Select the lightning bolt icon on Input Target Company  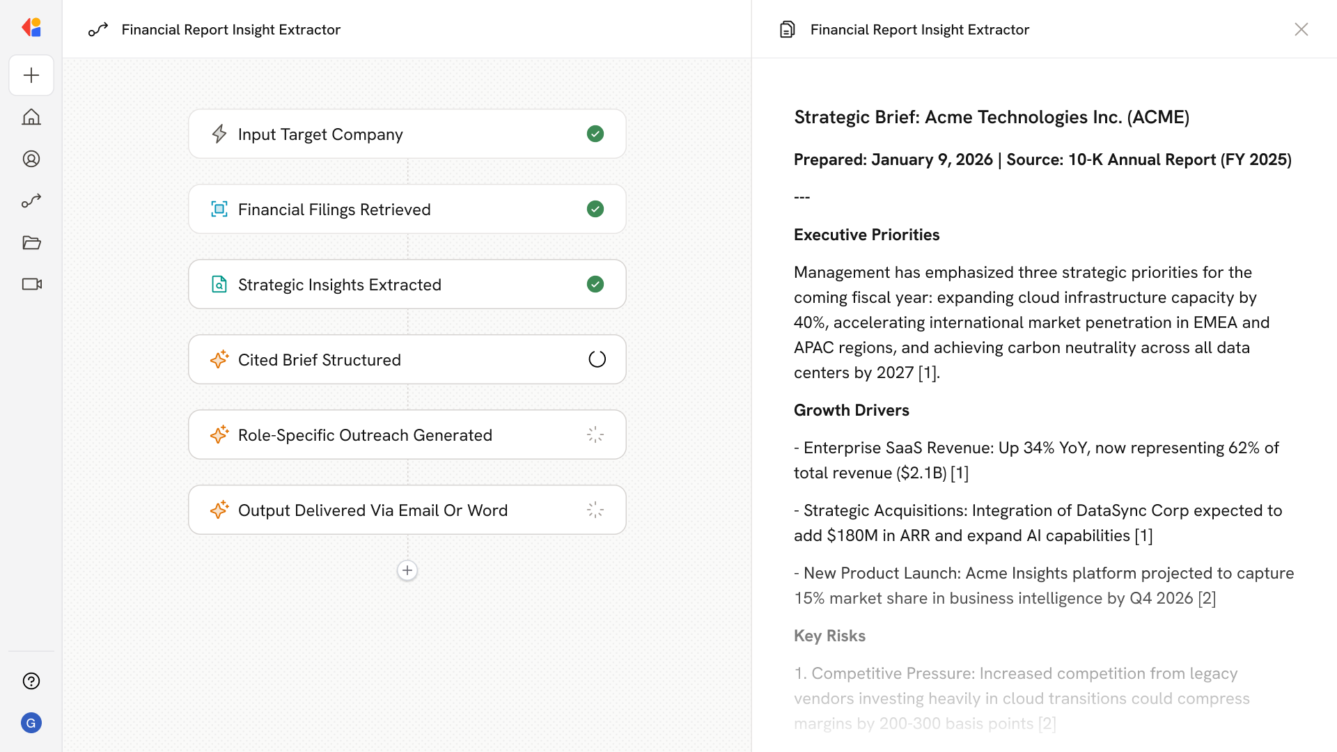219,134
